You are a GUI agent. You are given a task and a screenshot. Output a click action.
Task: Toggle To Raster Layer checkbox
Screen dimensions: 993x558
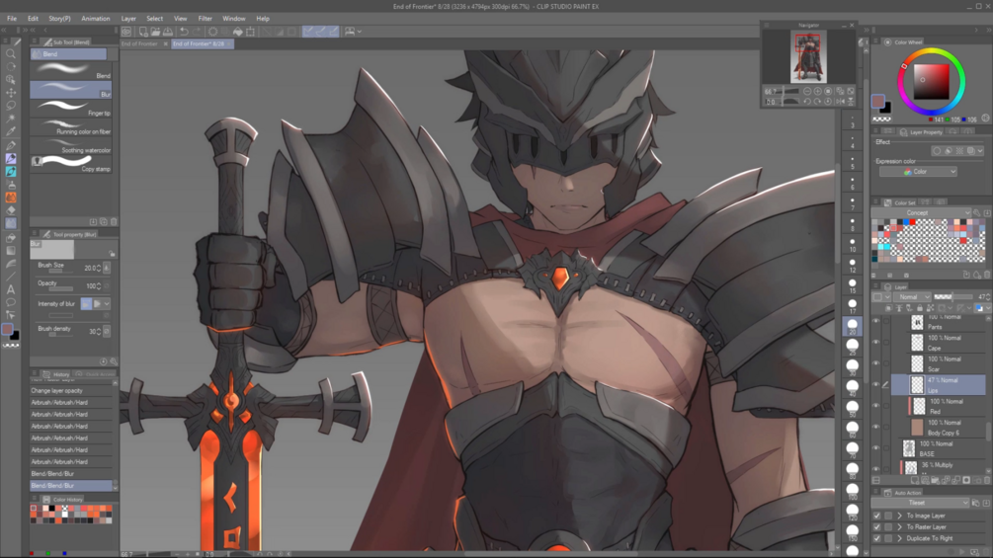(877, 527)
